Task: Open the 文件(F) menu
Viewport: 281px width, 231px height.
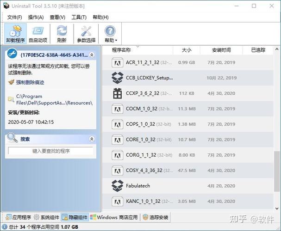Action: point(15,17)
